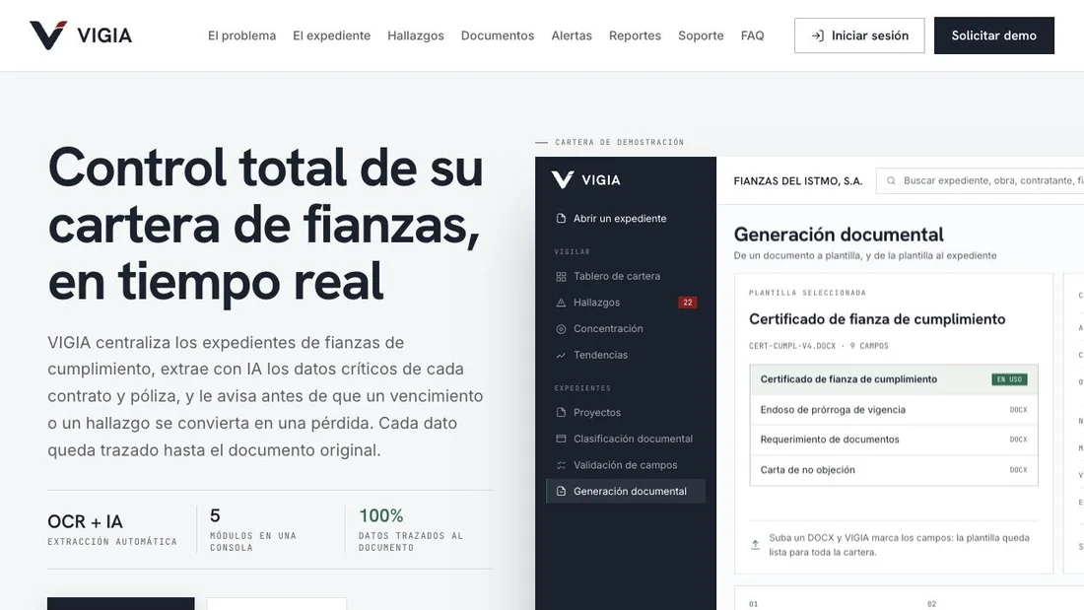The width and height of the screenshot is (1084, 610).
Task: Click the Tendencias trend line icon
Action: (561, 356)
